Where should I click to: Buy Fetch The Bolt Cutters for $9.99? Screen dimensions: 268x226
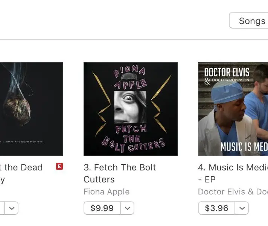pyautogui.click(x=102, y=208)
